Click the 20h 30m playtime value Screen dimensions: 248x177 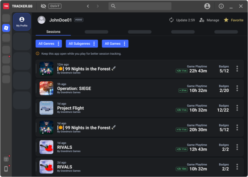(x=198, y=130)
